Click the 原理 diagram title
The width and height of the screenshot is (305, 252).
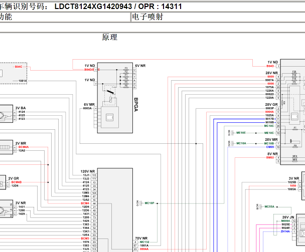[109, 37]
